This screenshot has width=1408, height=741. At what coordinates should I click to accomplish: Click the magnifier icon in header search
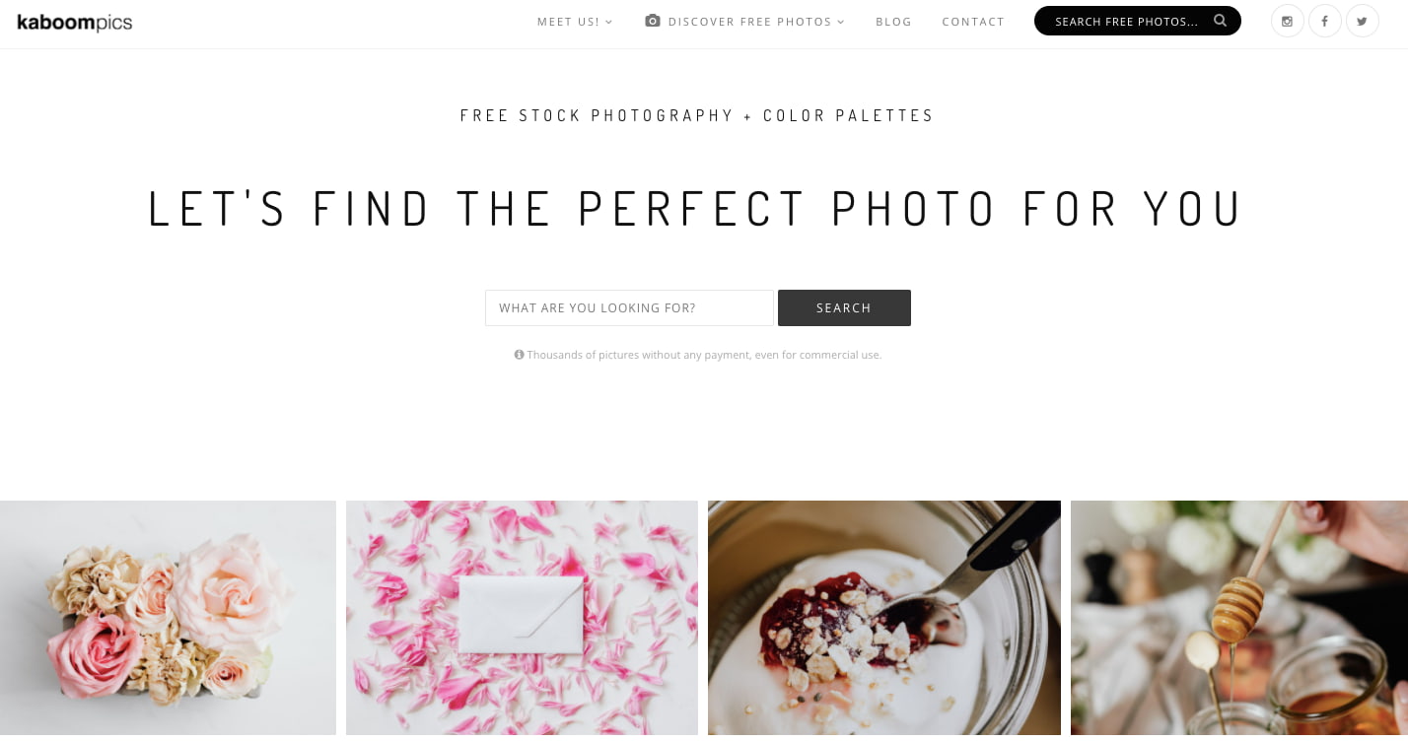[x=1221, y=21]
